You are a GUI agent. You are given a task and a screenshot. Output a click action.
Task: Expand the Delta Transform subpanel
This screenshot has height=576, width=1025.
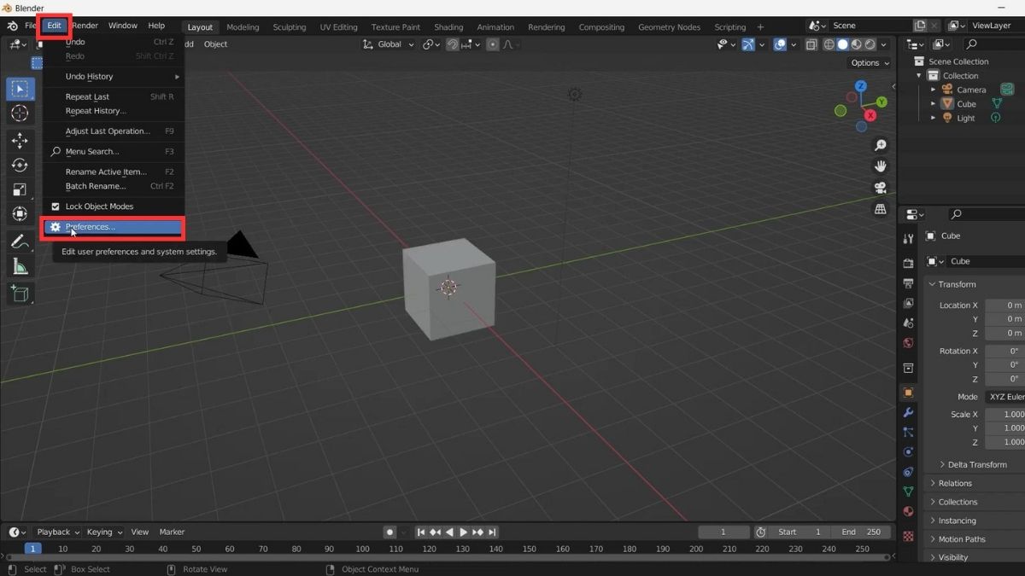(942, 464)
